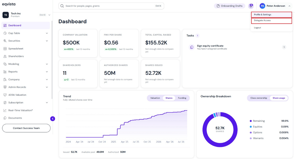Click the Reports chart icon
Viewport: 295px width, 159px height.
5,72
